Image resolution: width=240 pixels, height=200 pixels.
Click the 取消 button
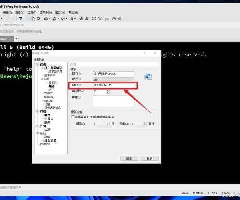[x=148, y=158]
